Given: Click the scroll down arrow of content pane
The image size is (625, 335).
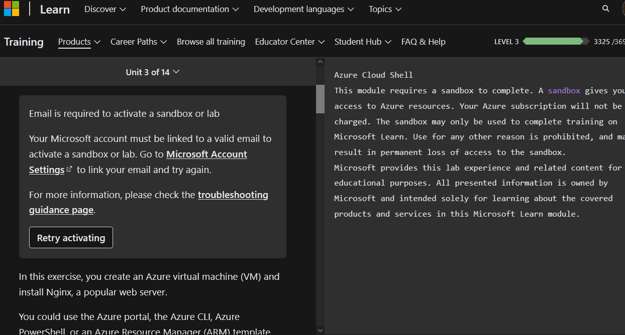Looking at the screenshot, I should (320, 330).
